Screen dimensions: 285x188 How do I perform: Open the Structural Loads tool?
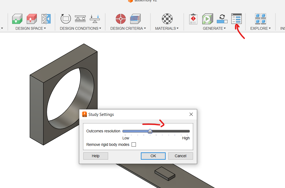tap(95, 19)
